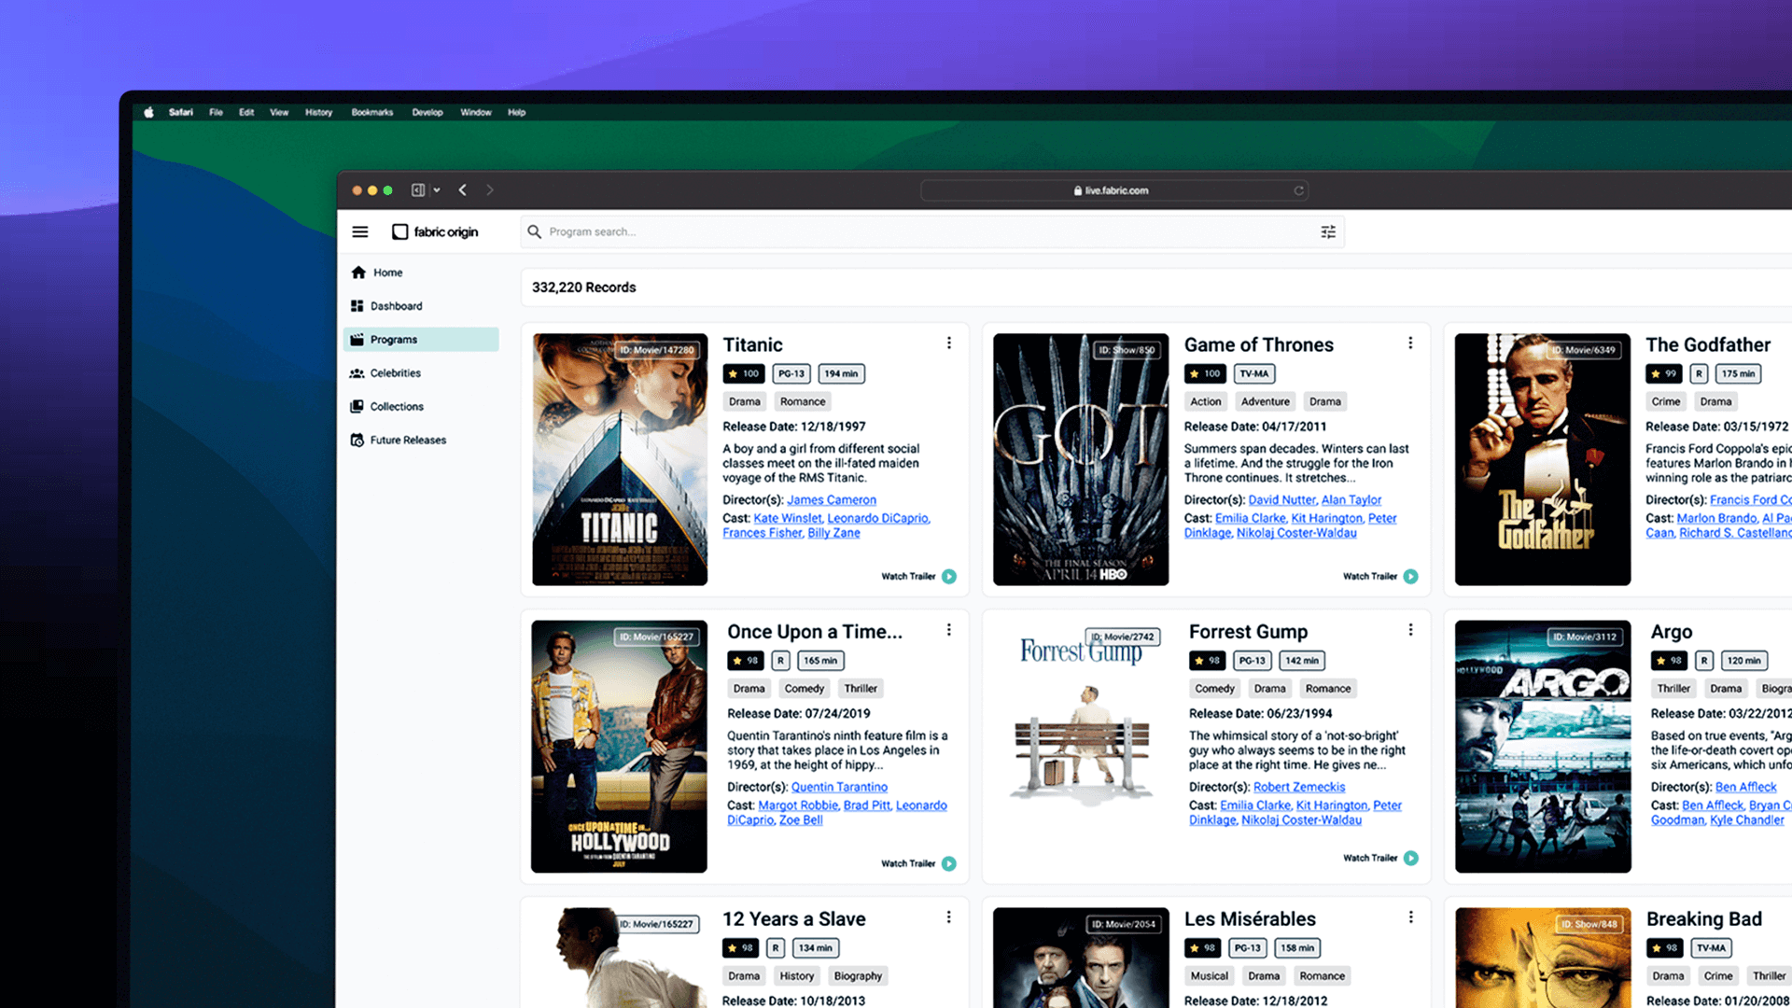Open Kate Winslet cast link
The height and width of the screenshot is (1008, 1792).
788,519
